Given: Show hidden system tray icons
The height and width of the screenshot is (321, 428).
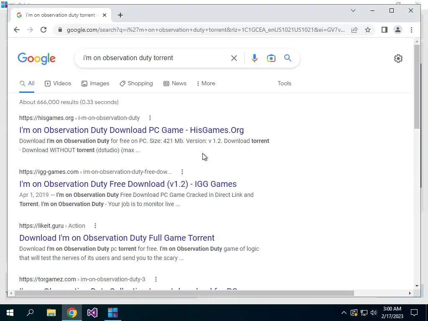Looking at the screenshot, I should (x=344, y=313).
